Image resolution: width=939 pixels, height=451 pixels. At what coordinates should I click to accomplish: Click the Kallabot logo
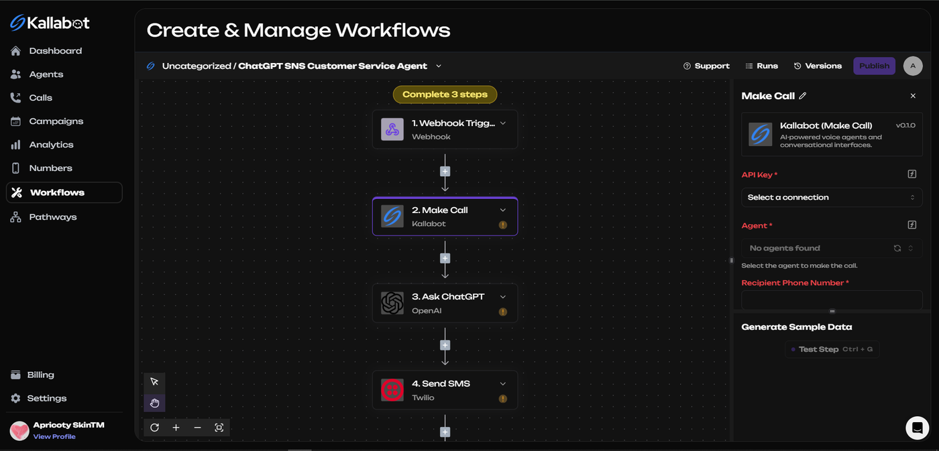tap(50, 23)
